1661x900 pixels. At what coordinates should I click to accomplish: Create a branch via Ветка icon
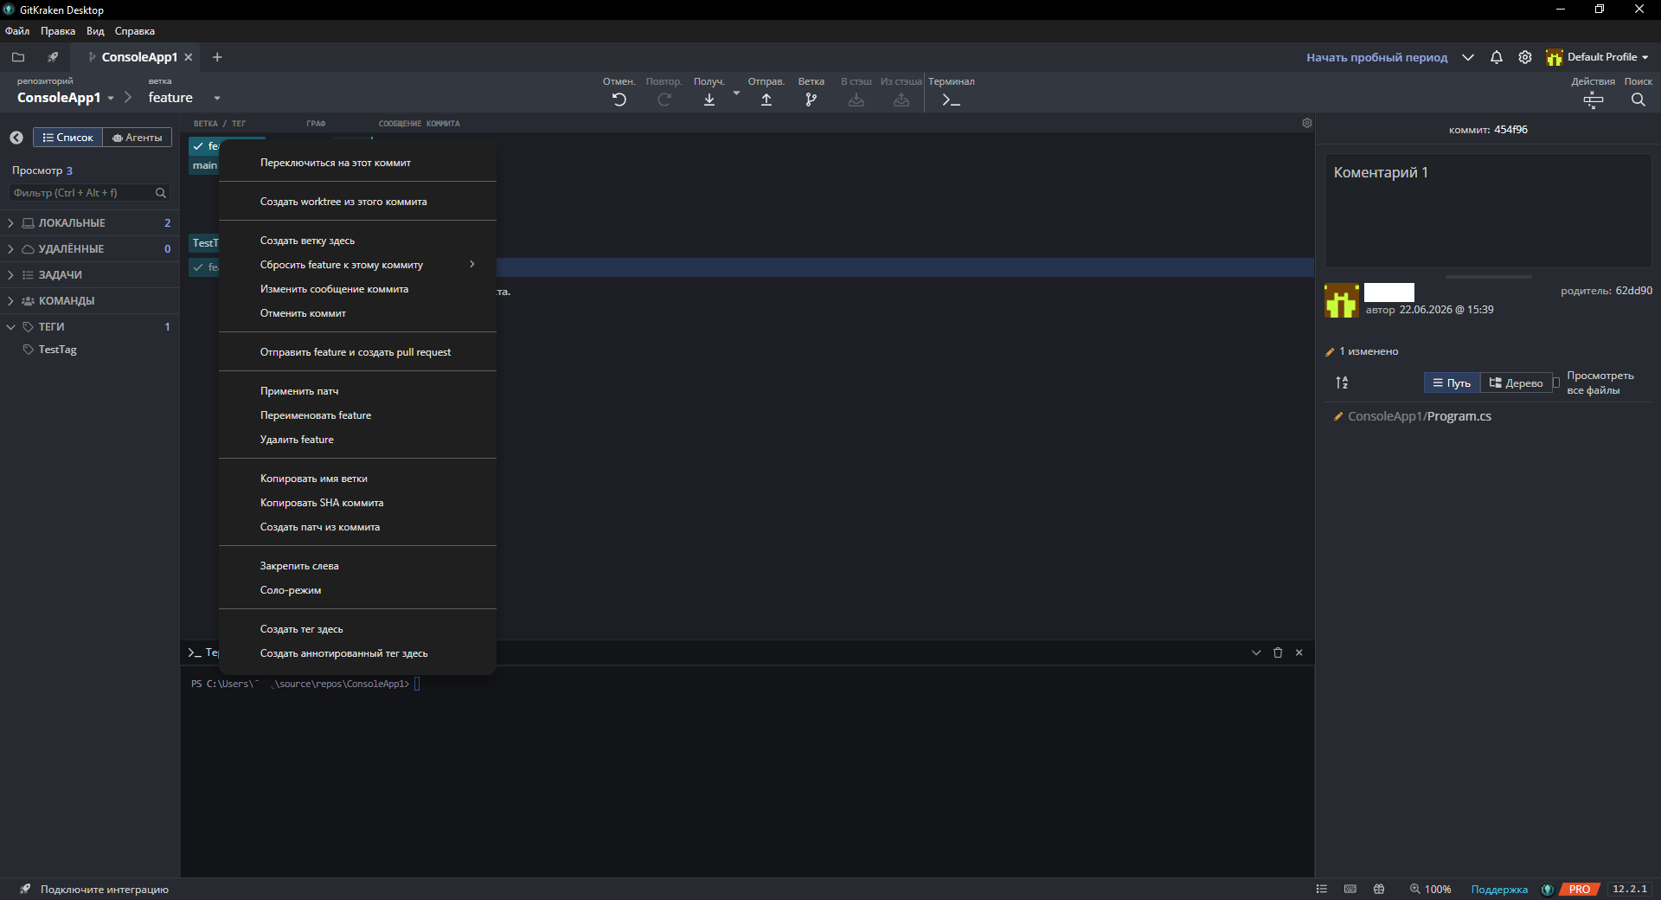pos(811,100)
